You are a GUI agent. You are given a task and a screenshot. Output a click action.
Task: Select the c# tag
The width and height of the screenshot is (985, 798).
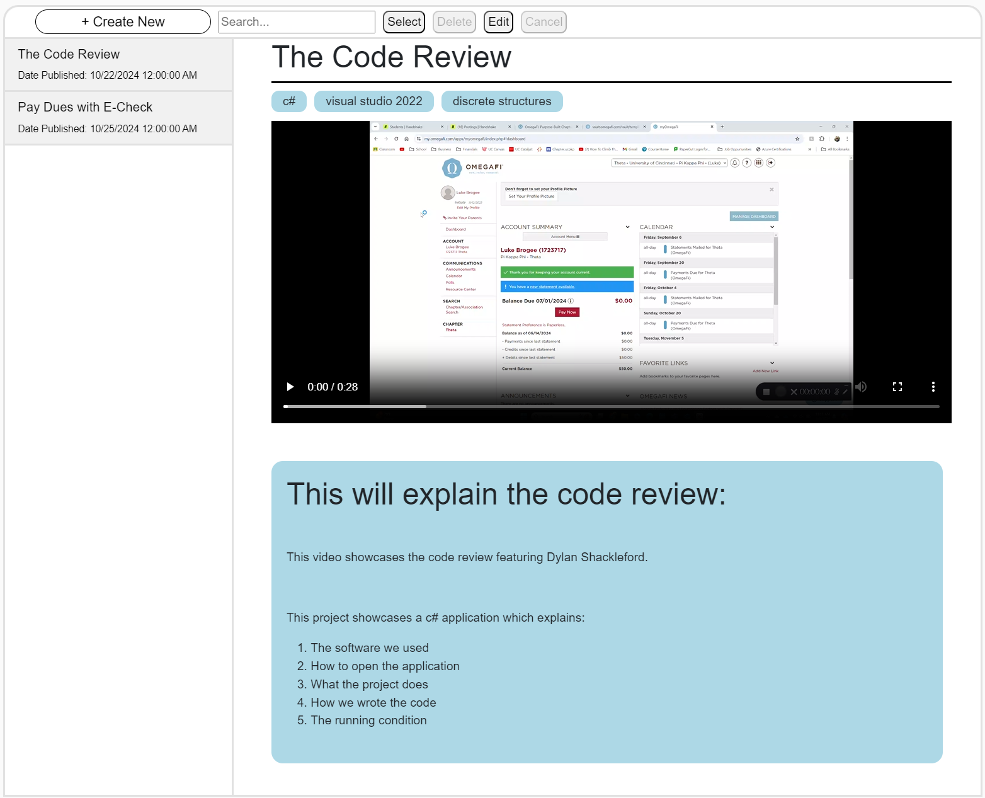289,101
